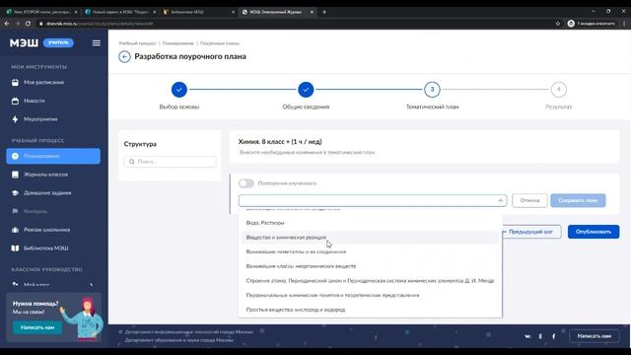Click the topic combo box field
This screenshot has height=355, width=631.
[x=373, y=200]
